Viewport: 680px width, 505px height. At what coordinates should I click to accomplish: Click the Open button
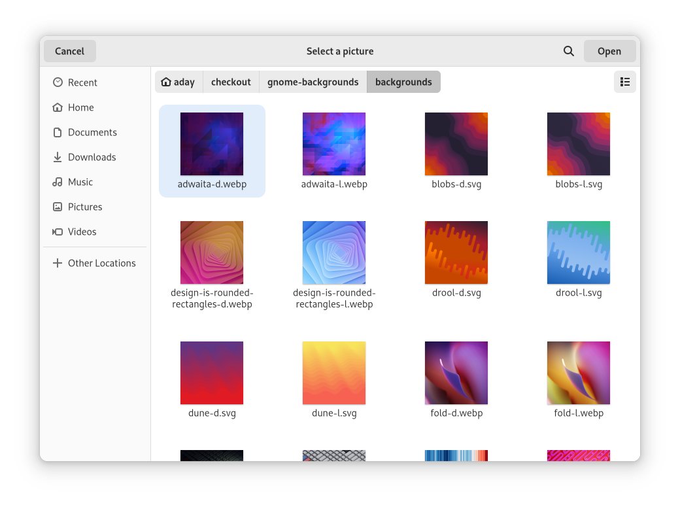coord(609,50)
